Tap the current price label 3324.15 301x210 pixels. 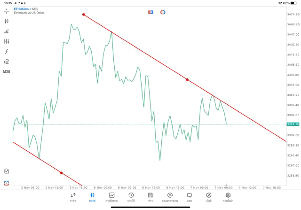click(293, 124)
